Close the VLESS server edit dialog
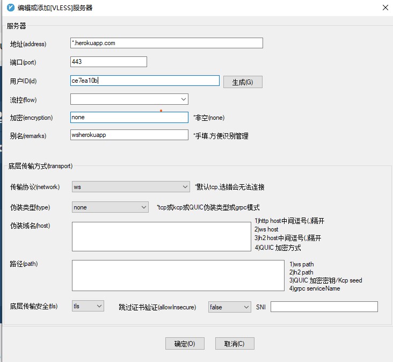393x362 pixels. 385,8
